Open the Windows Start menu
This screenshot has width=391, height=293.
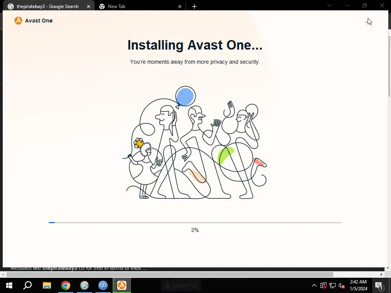click(9, 285)
